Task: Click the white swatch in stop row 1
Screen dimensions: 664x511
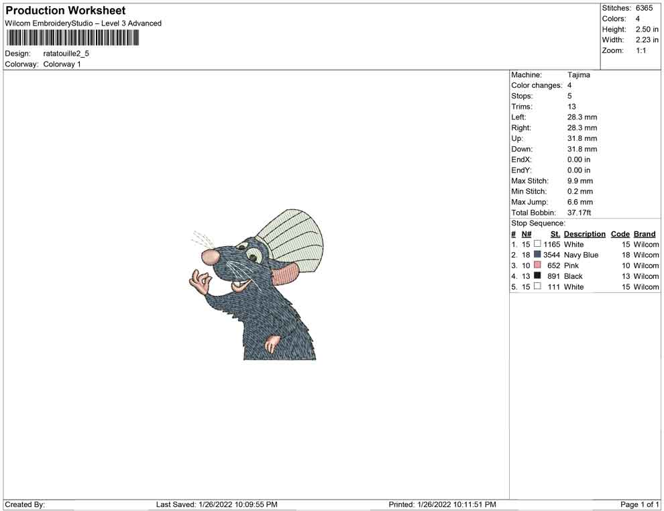Action: point(537,244)
